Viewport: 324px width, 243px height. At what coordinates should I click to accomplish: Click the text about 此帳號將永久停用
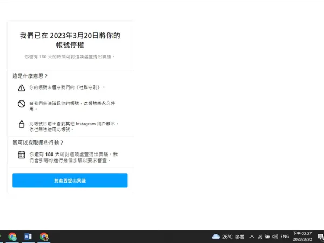(72, 106)
